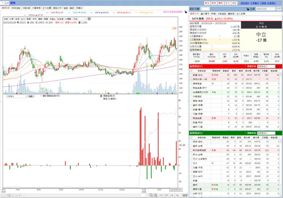Switch to 主力地圖 tab
This screenshot has width=283, height=198.
click(x=47, y=8)
